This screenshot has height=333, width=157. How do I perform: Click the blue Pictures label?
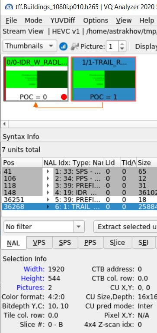[x=31, y=287]
